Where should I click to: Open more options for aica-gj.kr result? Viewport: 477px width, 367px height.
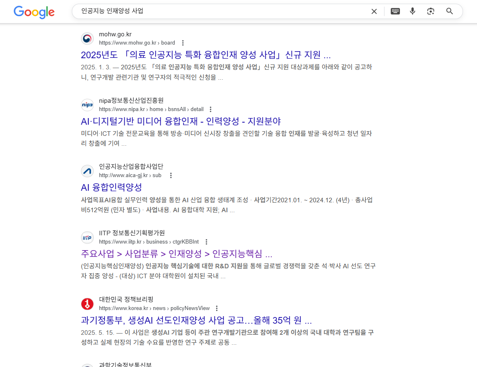171,175
